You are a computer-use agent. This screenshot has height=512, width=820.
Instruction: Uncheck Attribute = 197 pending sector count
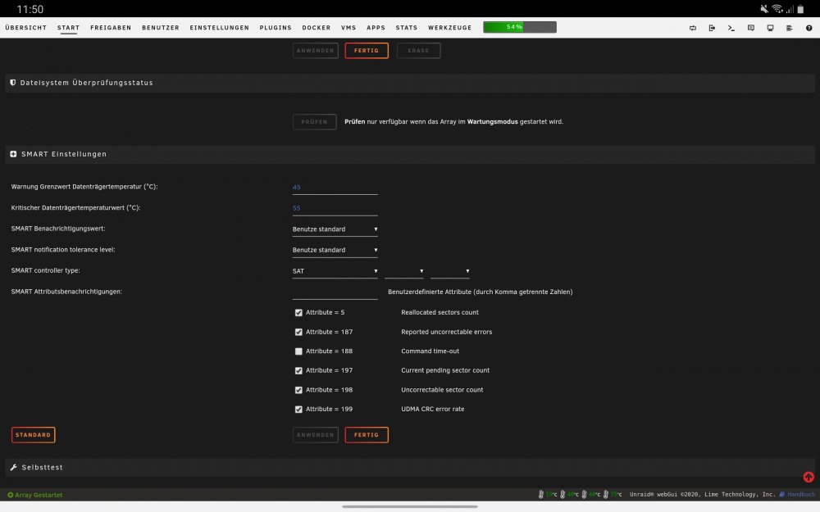(x=298, y=370)
